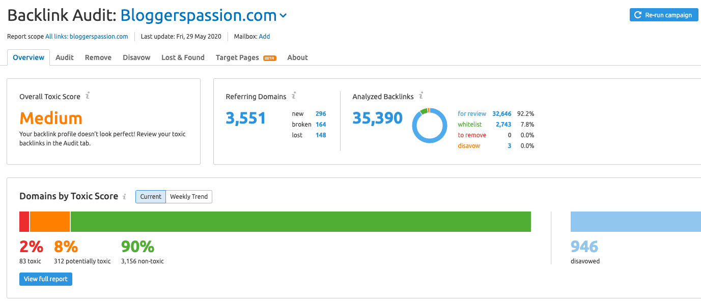Go to the Remove tab
Screen dimensions: 701x302
[x=98, y=57]
